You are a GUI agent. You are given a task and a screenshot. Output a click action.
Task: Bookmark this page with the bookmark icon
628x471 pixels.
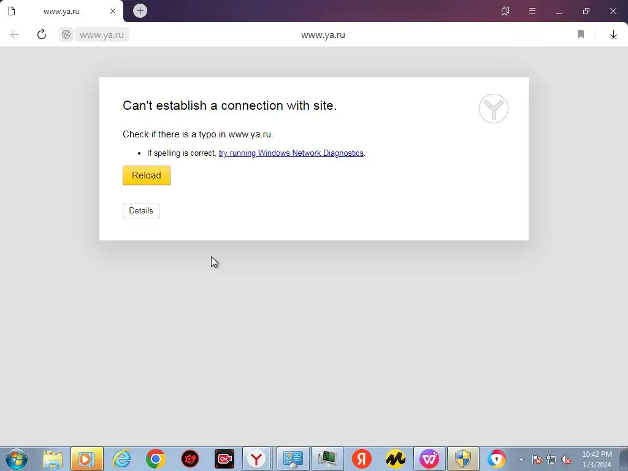[581, 34]
